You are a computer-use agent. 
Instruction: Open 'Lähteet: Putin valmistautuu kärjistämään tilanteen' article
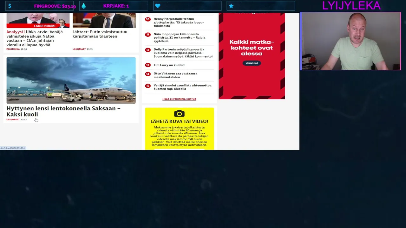coord(100,34)
